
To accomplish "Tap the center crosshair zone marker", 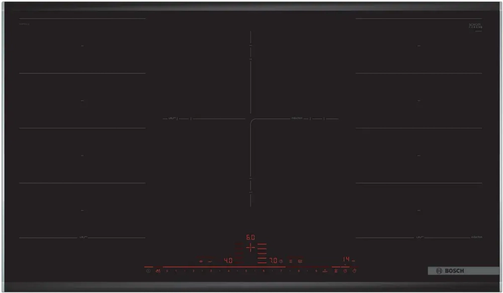I will 250,247.
